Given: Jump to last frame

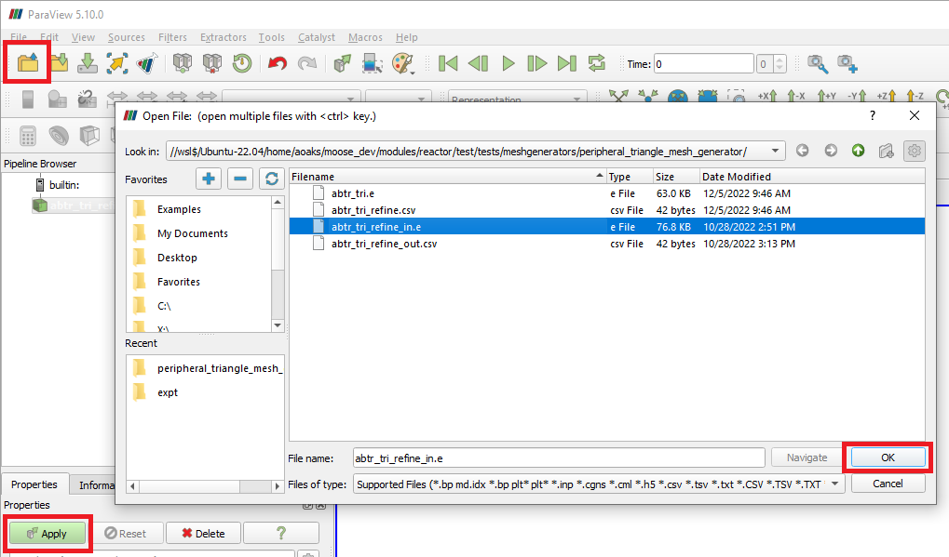Looking at the screenshot, I should coord(566,63).
